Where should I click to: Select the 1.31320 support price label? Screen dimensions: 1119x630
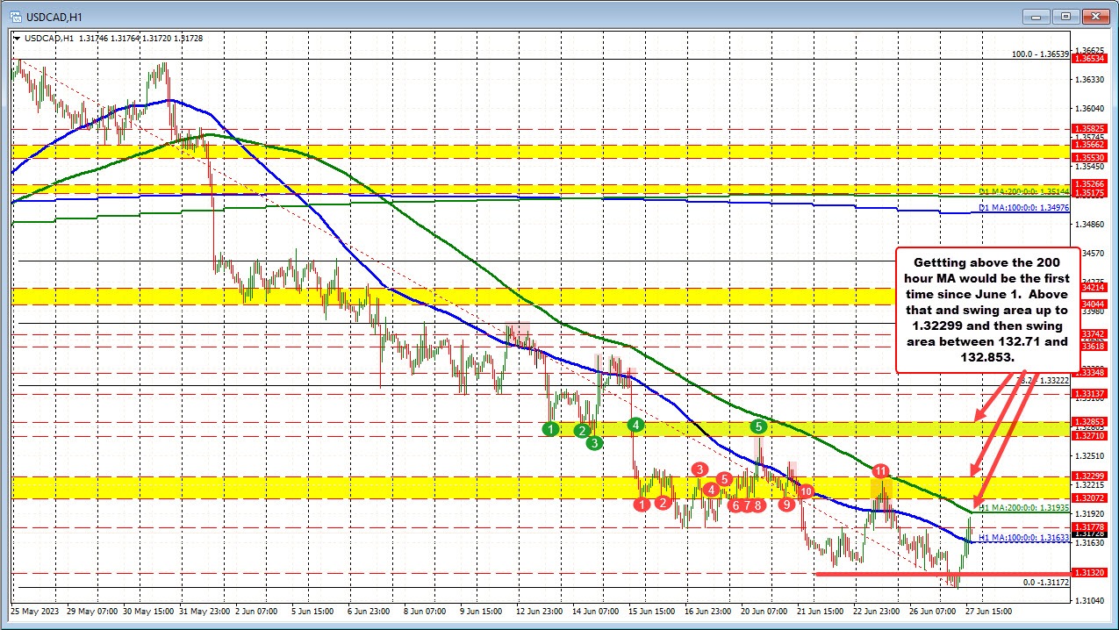(x=1090, y=572)
